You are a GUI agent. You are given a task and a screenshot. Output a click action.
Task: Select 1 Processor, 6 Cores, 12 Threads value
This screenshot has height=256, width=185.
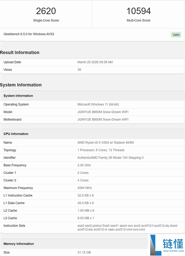coord(101,150)
